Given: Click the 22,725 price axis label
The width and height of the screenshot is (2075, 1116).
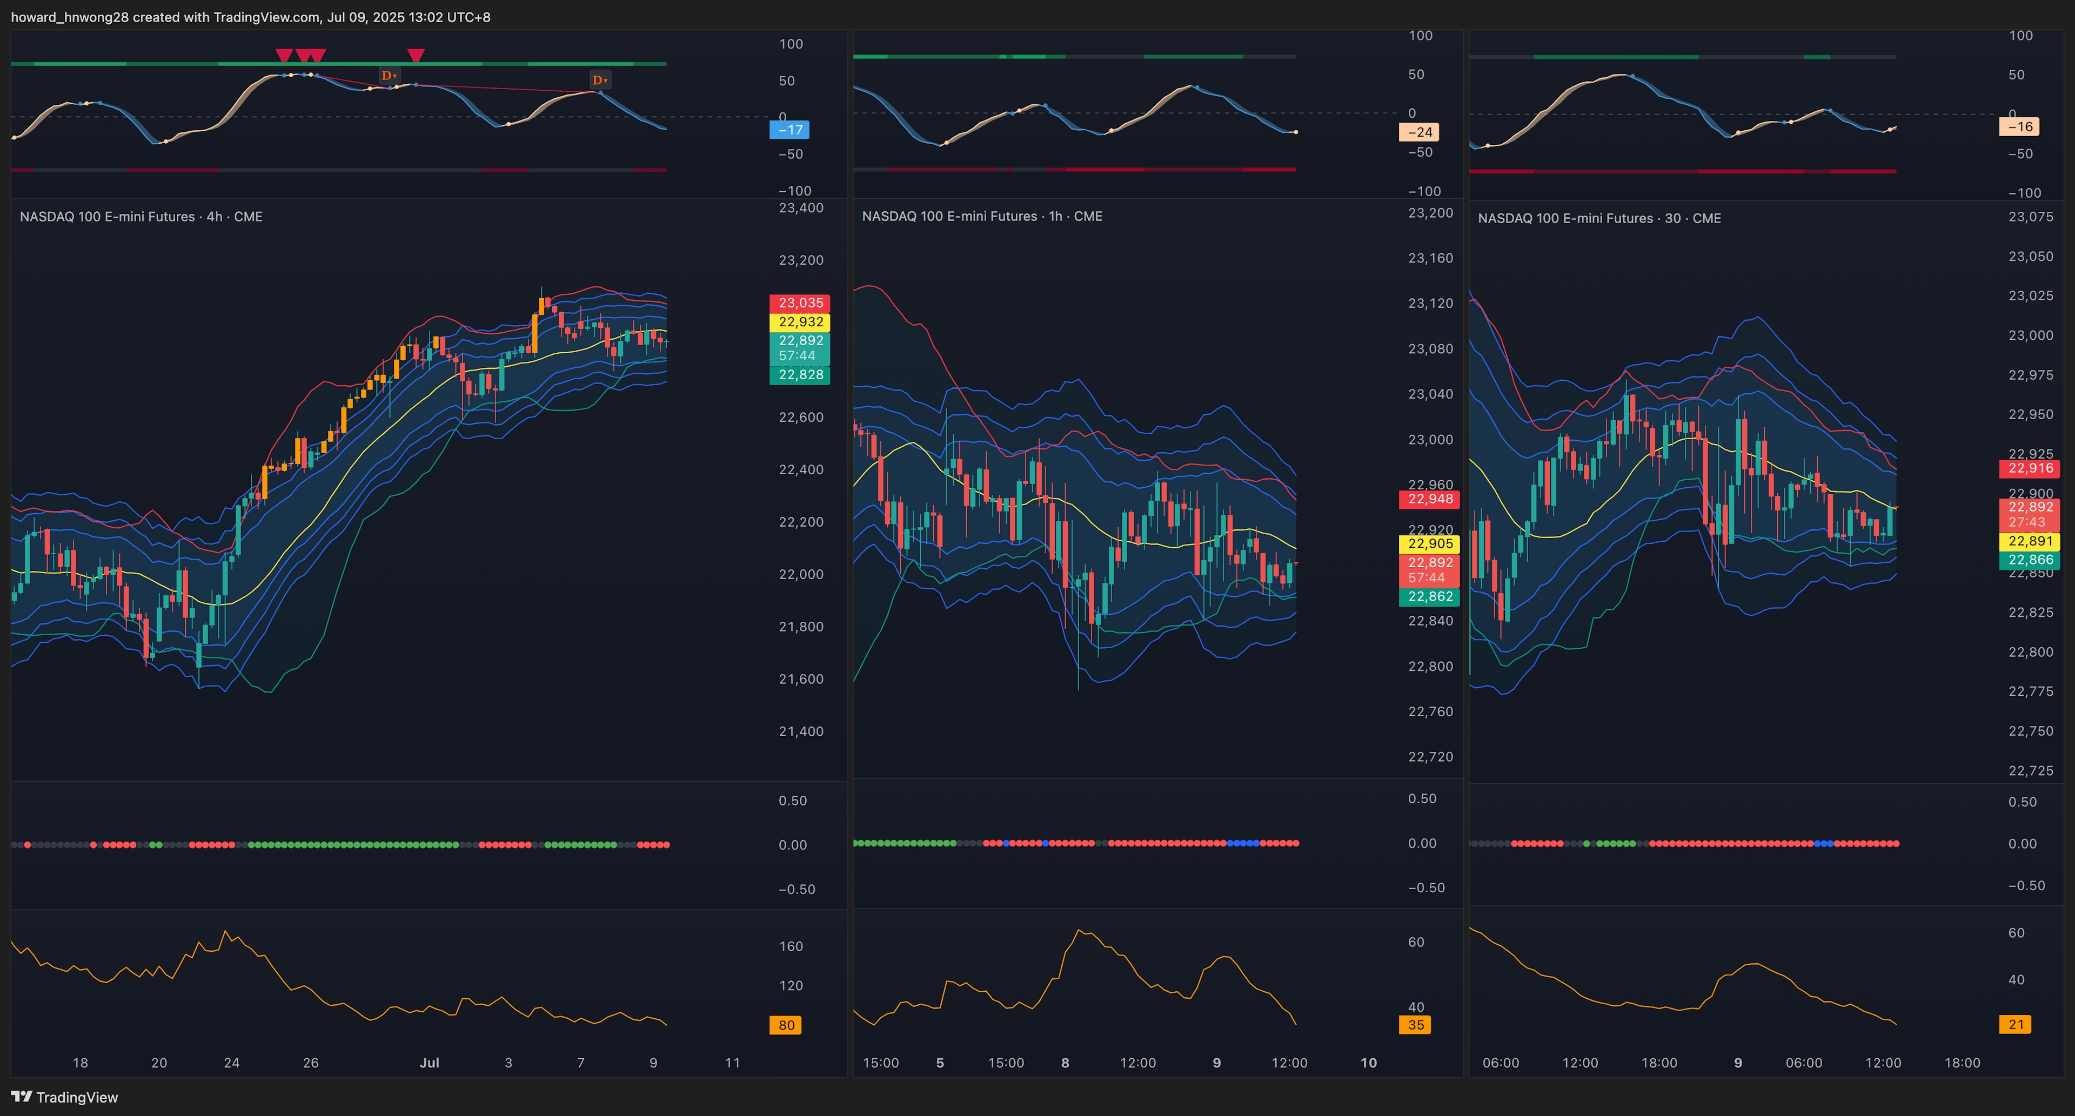Looking at the screenshot, I should 2031,771.
